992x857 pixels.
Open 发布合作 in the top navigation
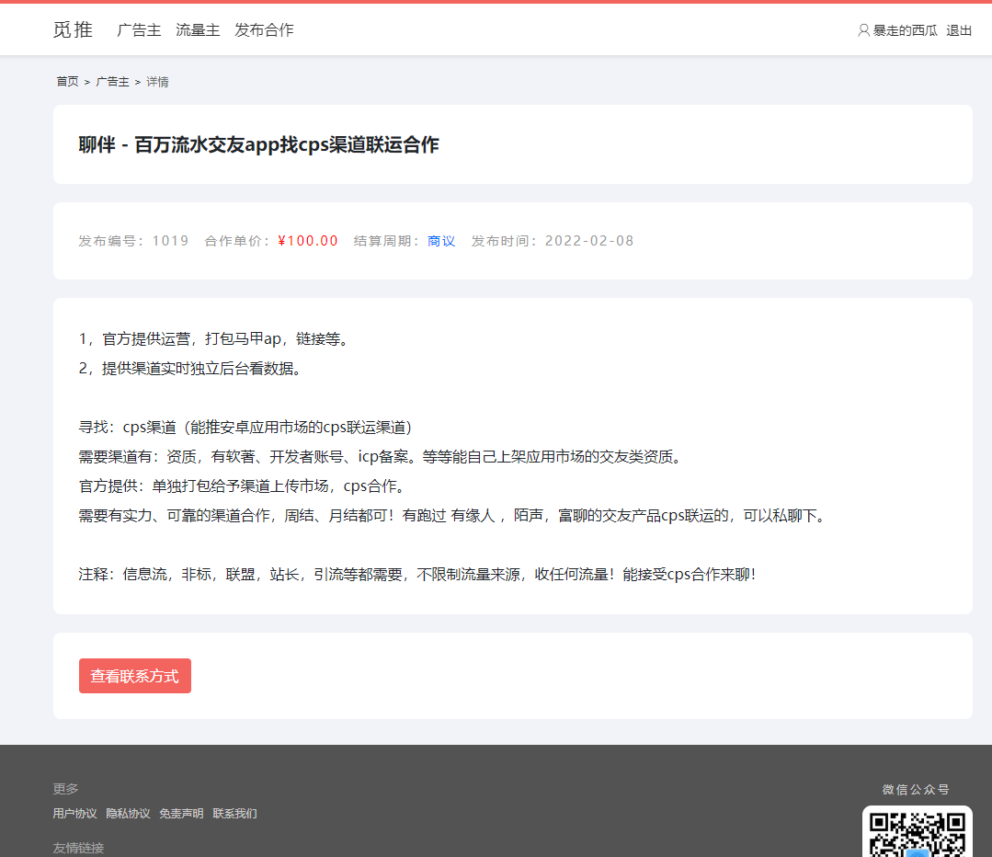[x=264, y=30]
